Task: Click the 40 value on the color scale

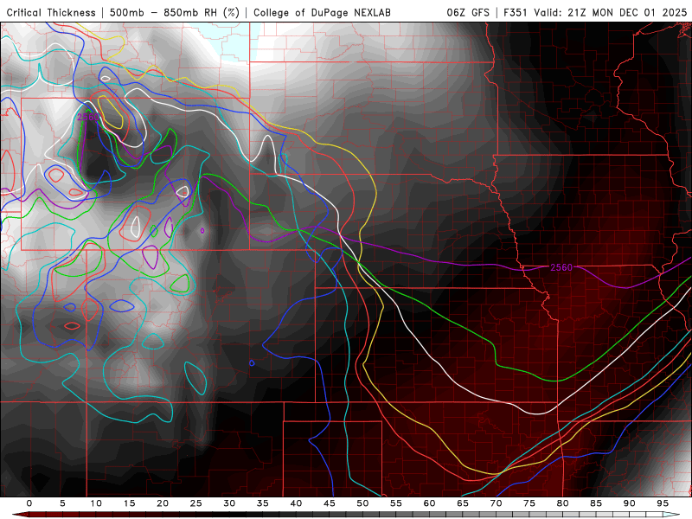Action: 296,503
